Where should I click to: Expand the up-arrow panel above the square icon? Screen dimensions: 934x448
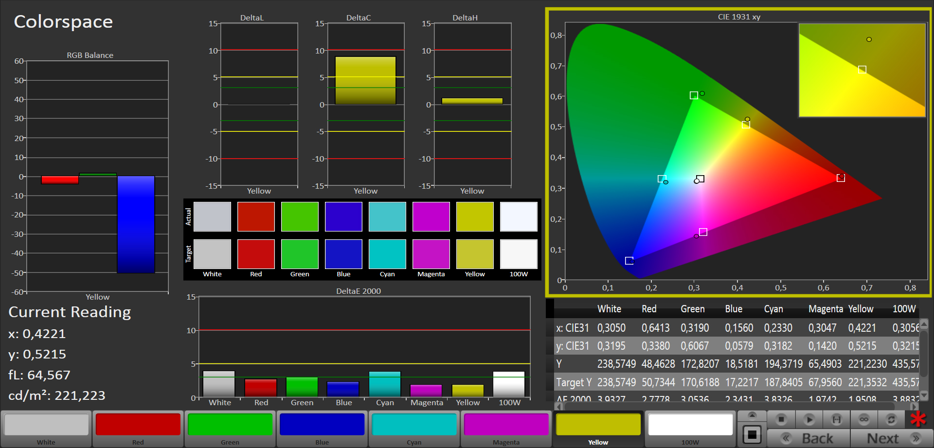coord(752,415)
